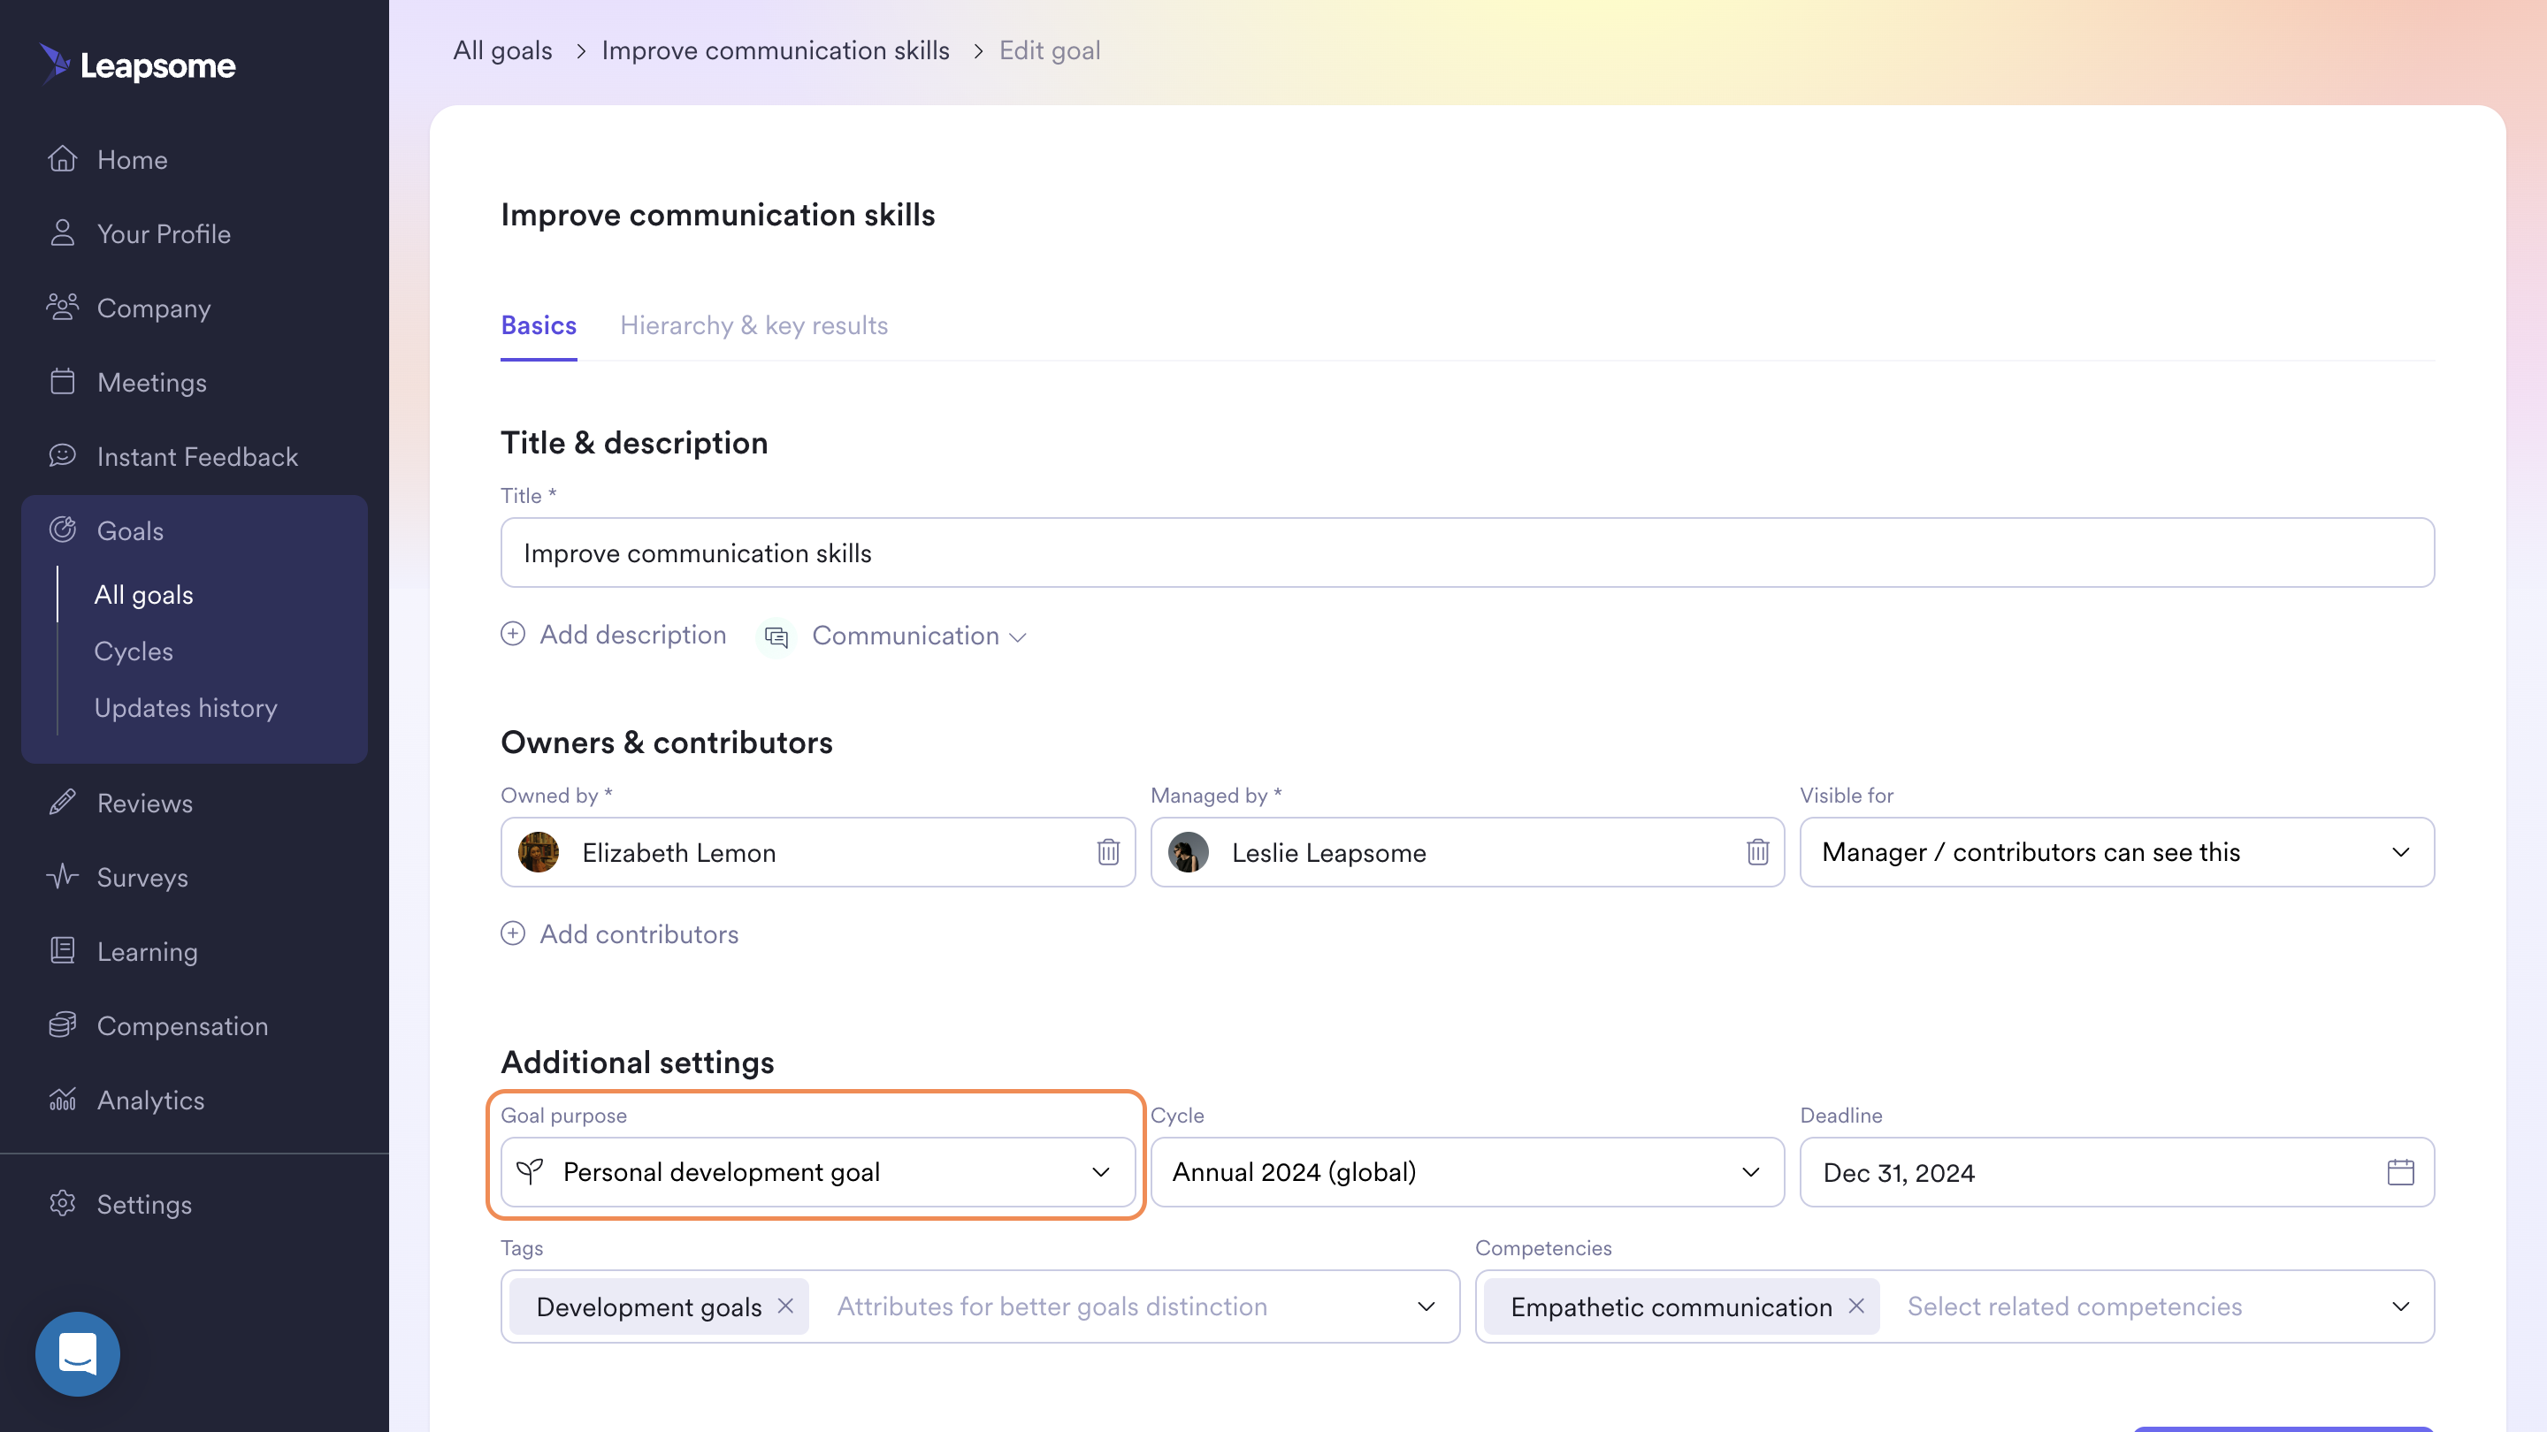Click the Deadline date field

pos(2117,1171)
